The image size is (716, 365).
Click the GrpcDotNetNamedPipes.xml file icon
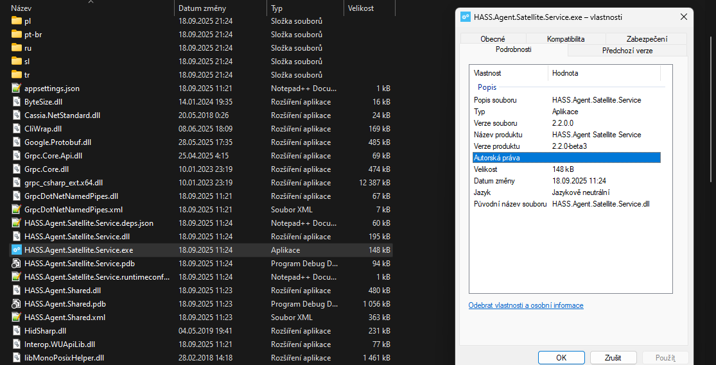17,209
